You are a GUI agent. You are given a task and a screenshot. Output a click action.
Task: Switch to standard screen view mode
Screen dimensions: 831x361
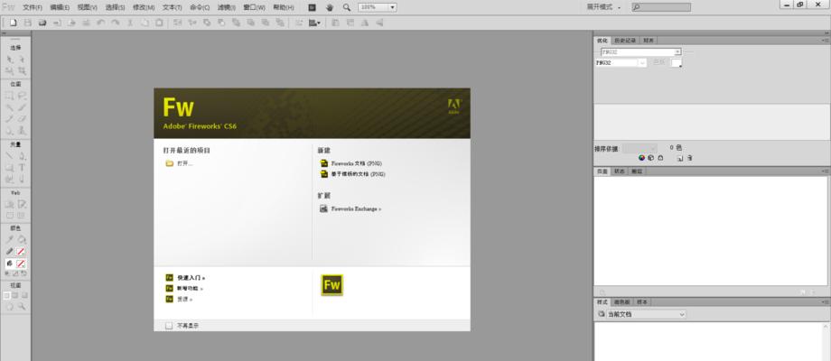[x=7, y=295]
